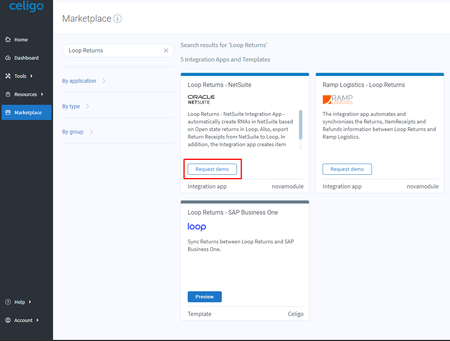Click '5 Integration Apps and Templates' text
Image resolution: width=450 pixels, height=341 pixels.
tap(225, 60)
